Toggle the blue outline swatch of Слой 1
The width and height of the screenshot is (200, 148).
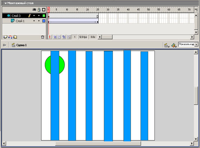coord(44,21)
